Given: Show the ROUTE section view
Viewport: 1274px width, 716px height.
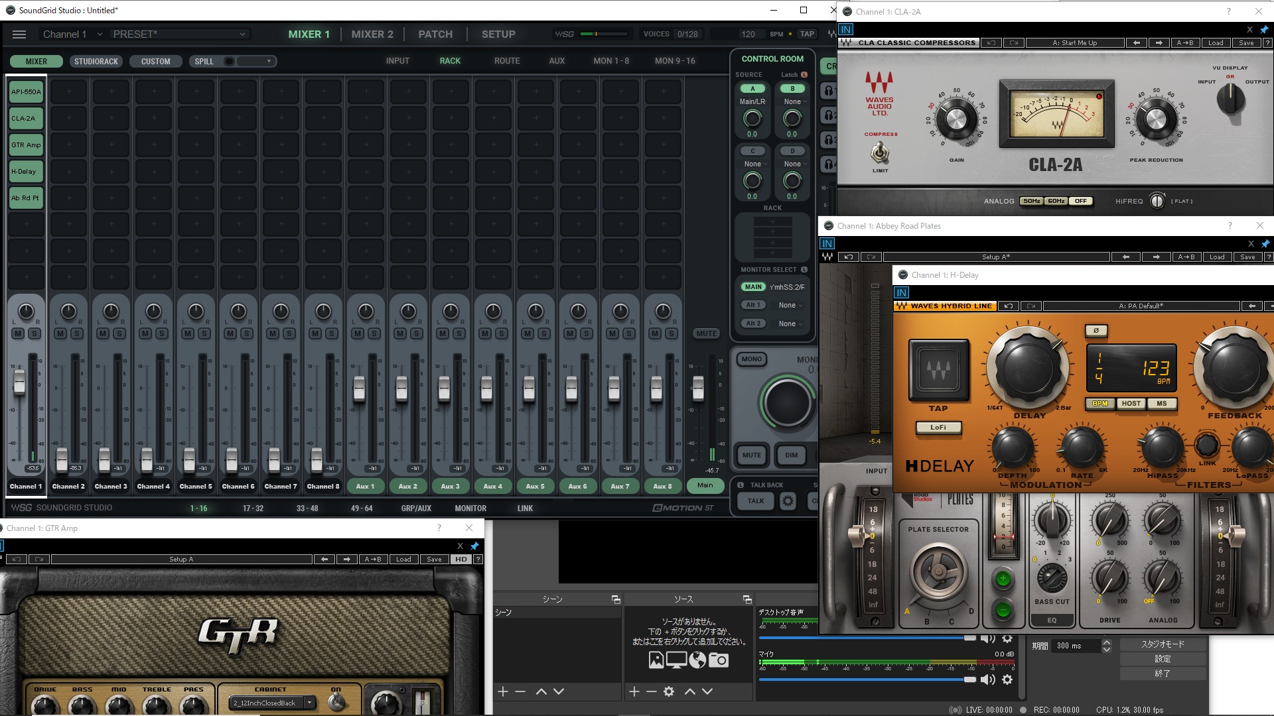Looking at the screenshot, I should pyautogui.click(x=507, y=61).
